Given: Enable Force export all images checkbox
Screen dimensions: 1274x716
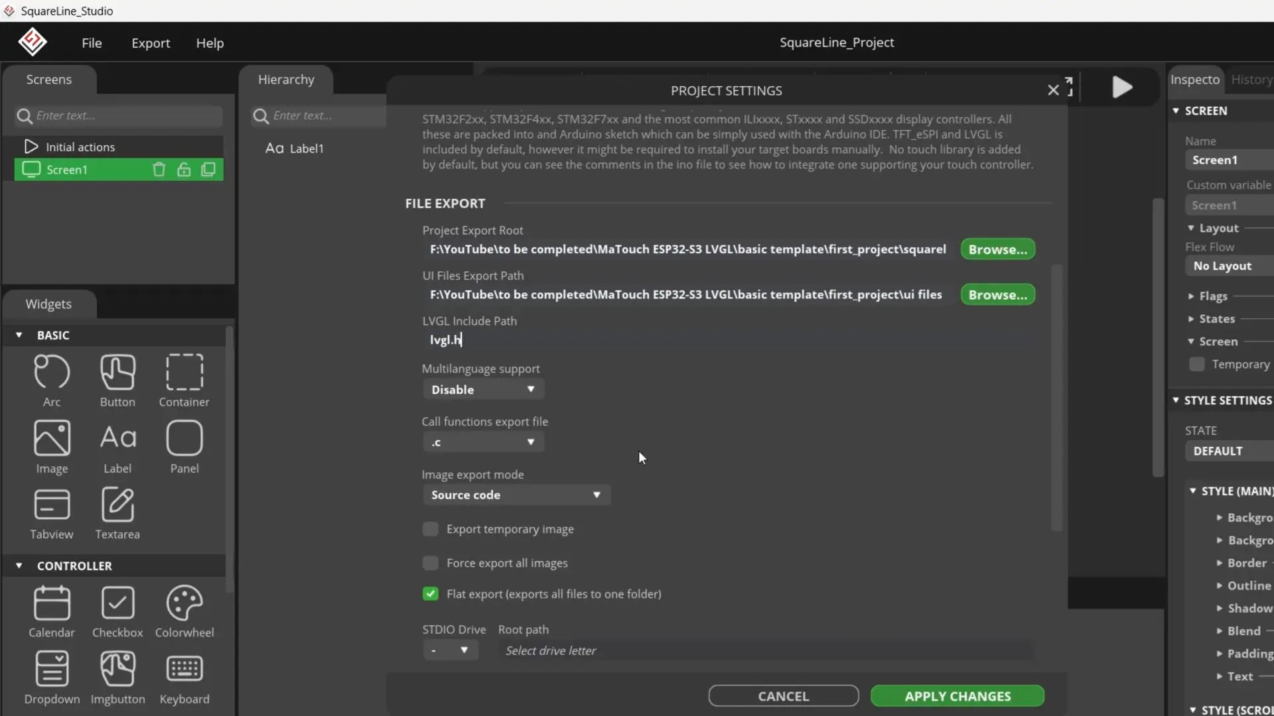Looking at the screenshot, I should point(431,563).
